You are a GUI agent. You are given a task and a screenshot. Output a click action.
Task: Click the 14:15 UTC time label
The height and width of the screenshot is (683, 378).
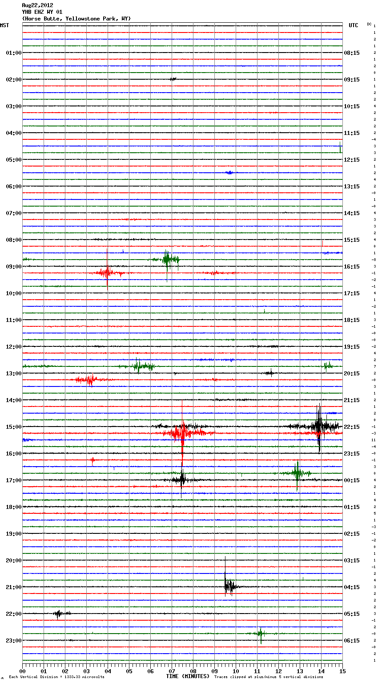[352, 213]
